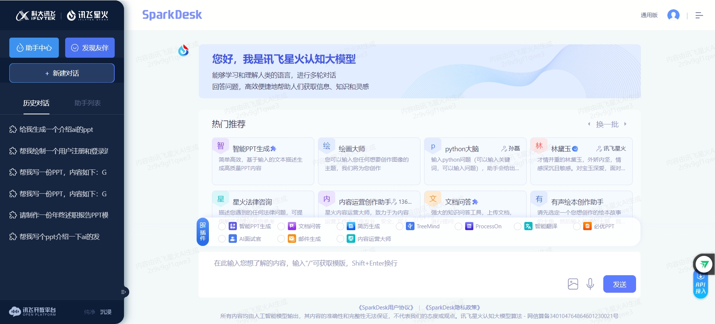Click the right arrow beside 换一批
The height and width of the screenshot is (324, 715).
pyautogui.click(x=625, y=124)
